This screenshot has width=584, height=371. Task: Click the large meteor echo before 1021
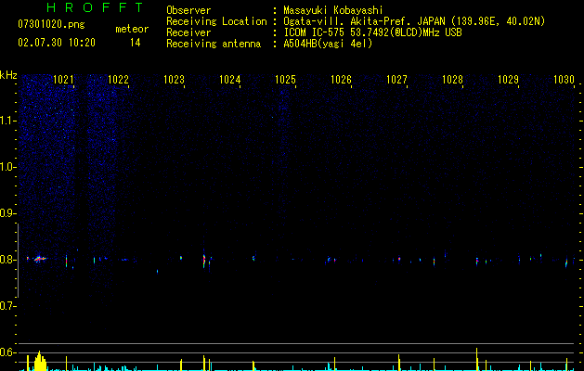tap(39, 259)
